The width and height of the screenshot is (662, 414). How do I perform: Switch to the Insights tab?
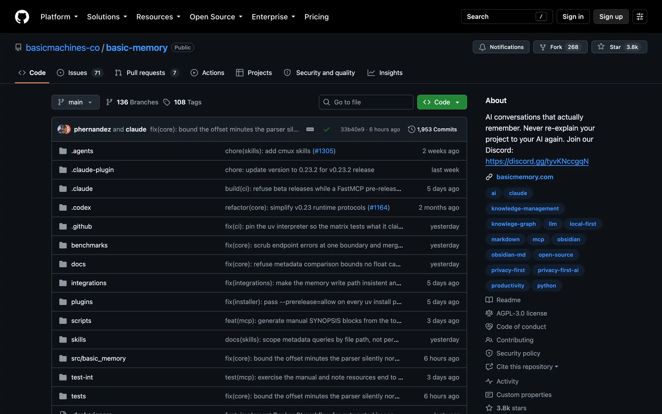(385, 72)
